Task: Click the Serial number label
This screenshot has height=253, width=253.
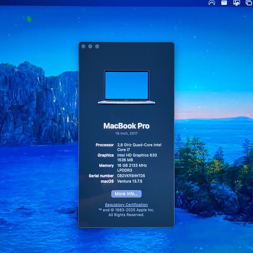Action: tap(101, 176)
